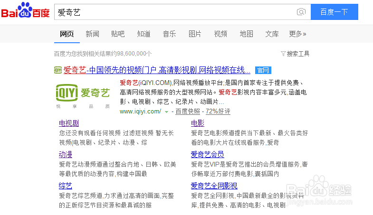Open the 爱奇艺会员 sublink

208,154
